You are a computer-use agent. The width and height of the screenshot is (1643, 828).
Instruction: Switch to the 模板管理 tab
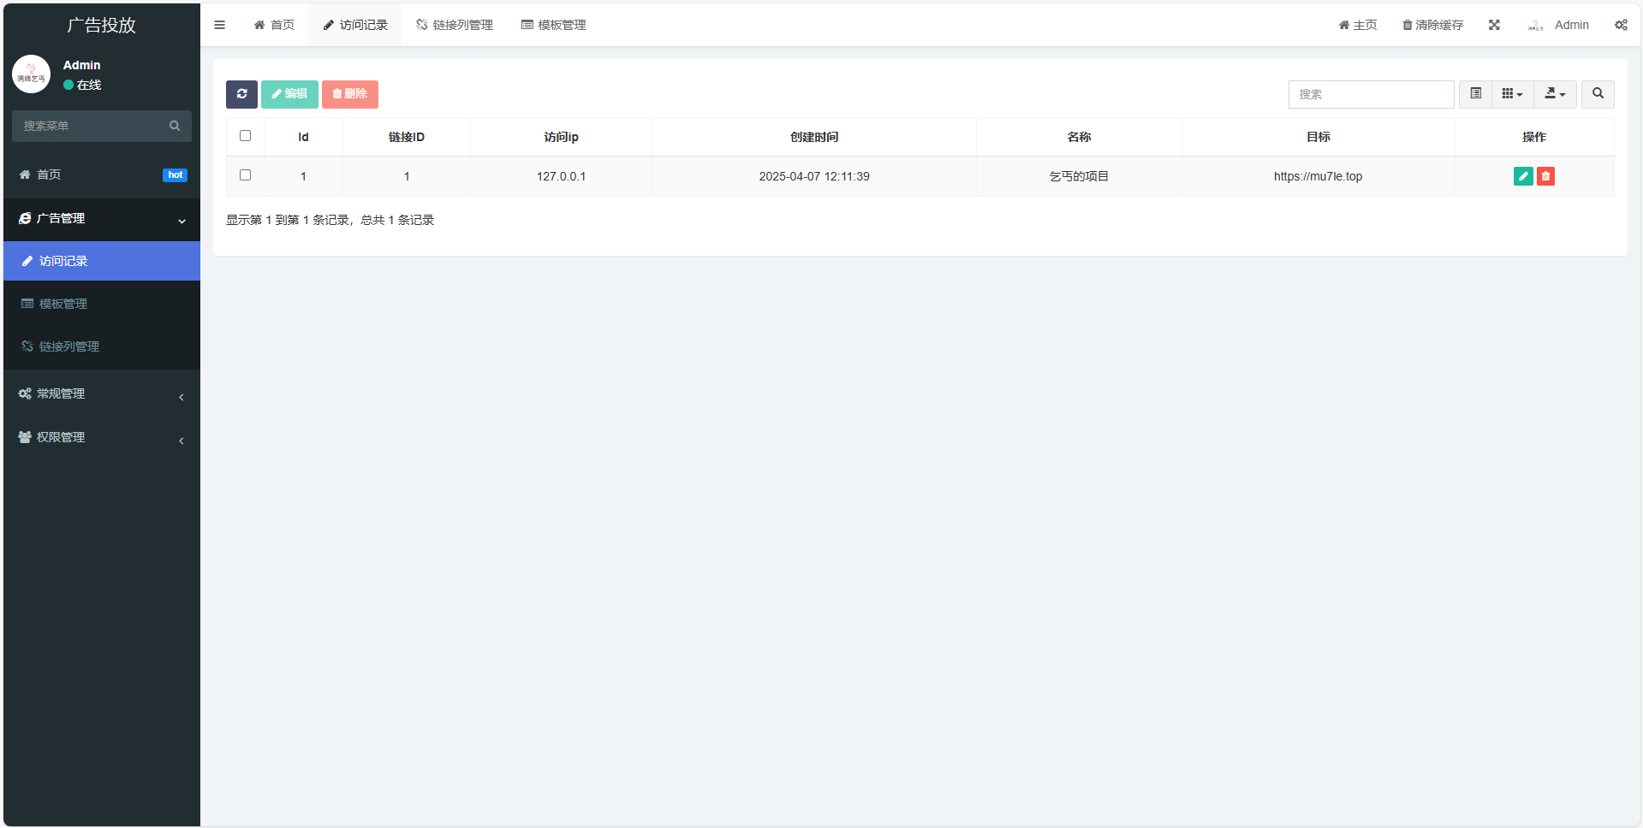tap(554, 25)
